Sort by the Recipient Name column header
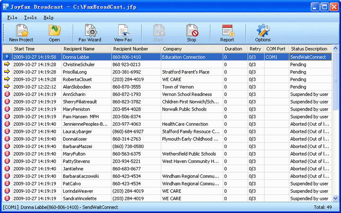 (x=86, y=49)
